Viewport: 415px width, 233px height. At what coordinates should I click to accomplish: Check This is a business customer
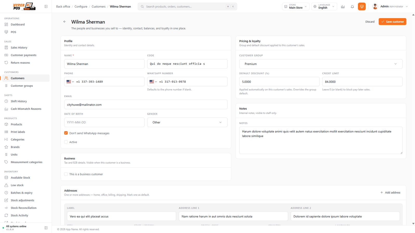(66, 174)
